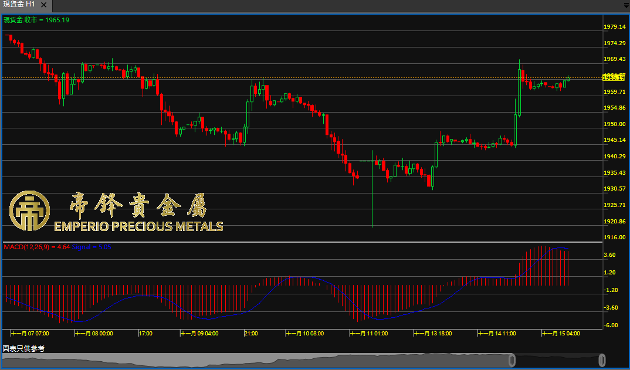Click the Signal = 5.05 label
Viewport: 630px width, 370px height.
[x=91, y=247]
